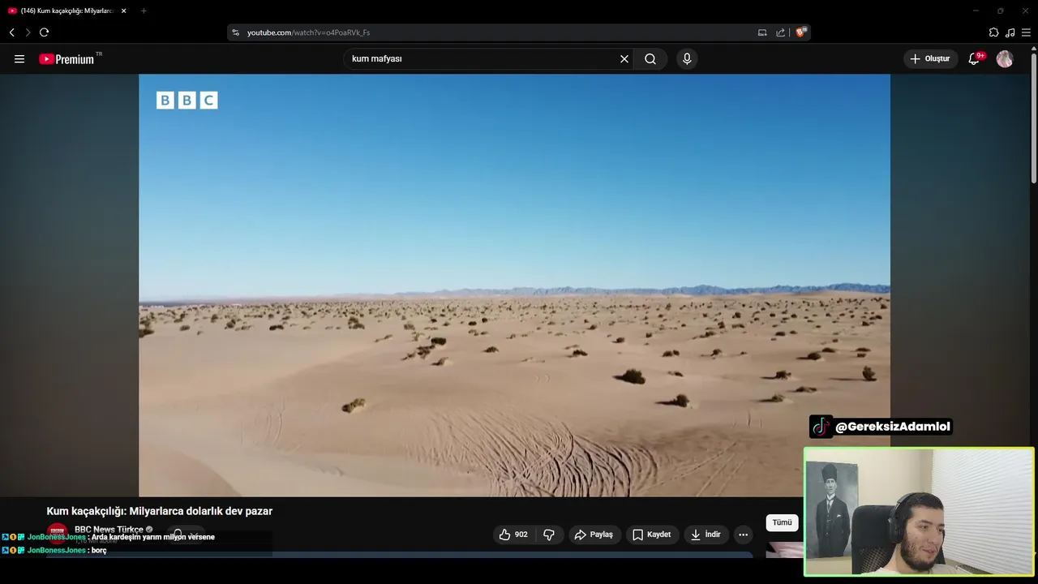The image size is (1038, 584).
Task: Start voice search with the microphone
Action: coord(687,59)
